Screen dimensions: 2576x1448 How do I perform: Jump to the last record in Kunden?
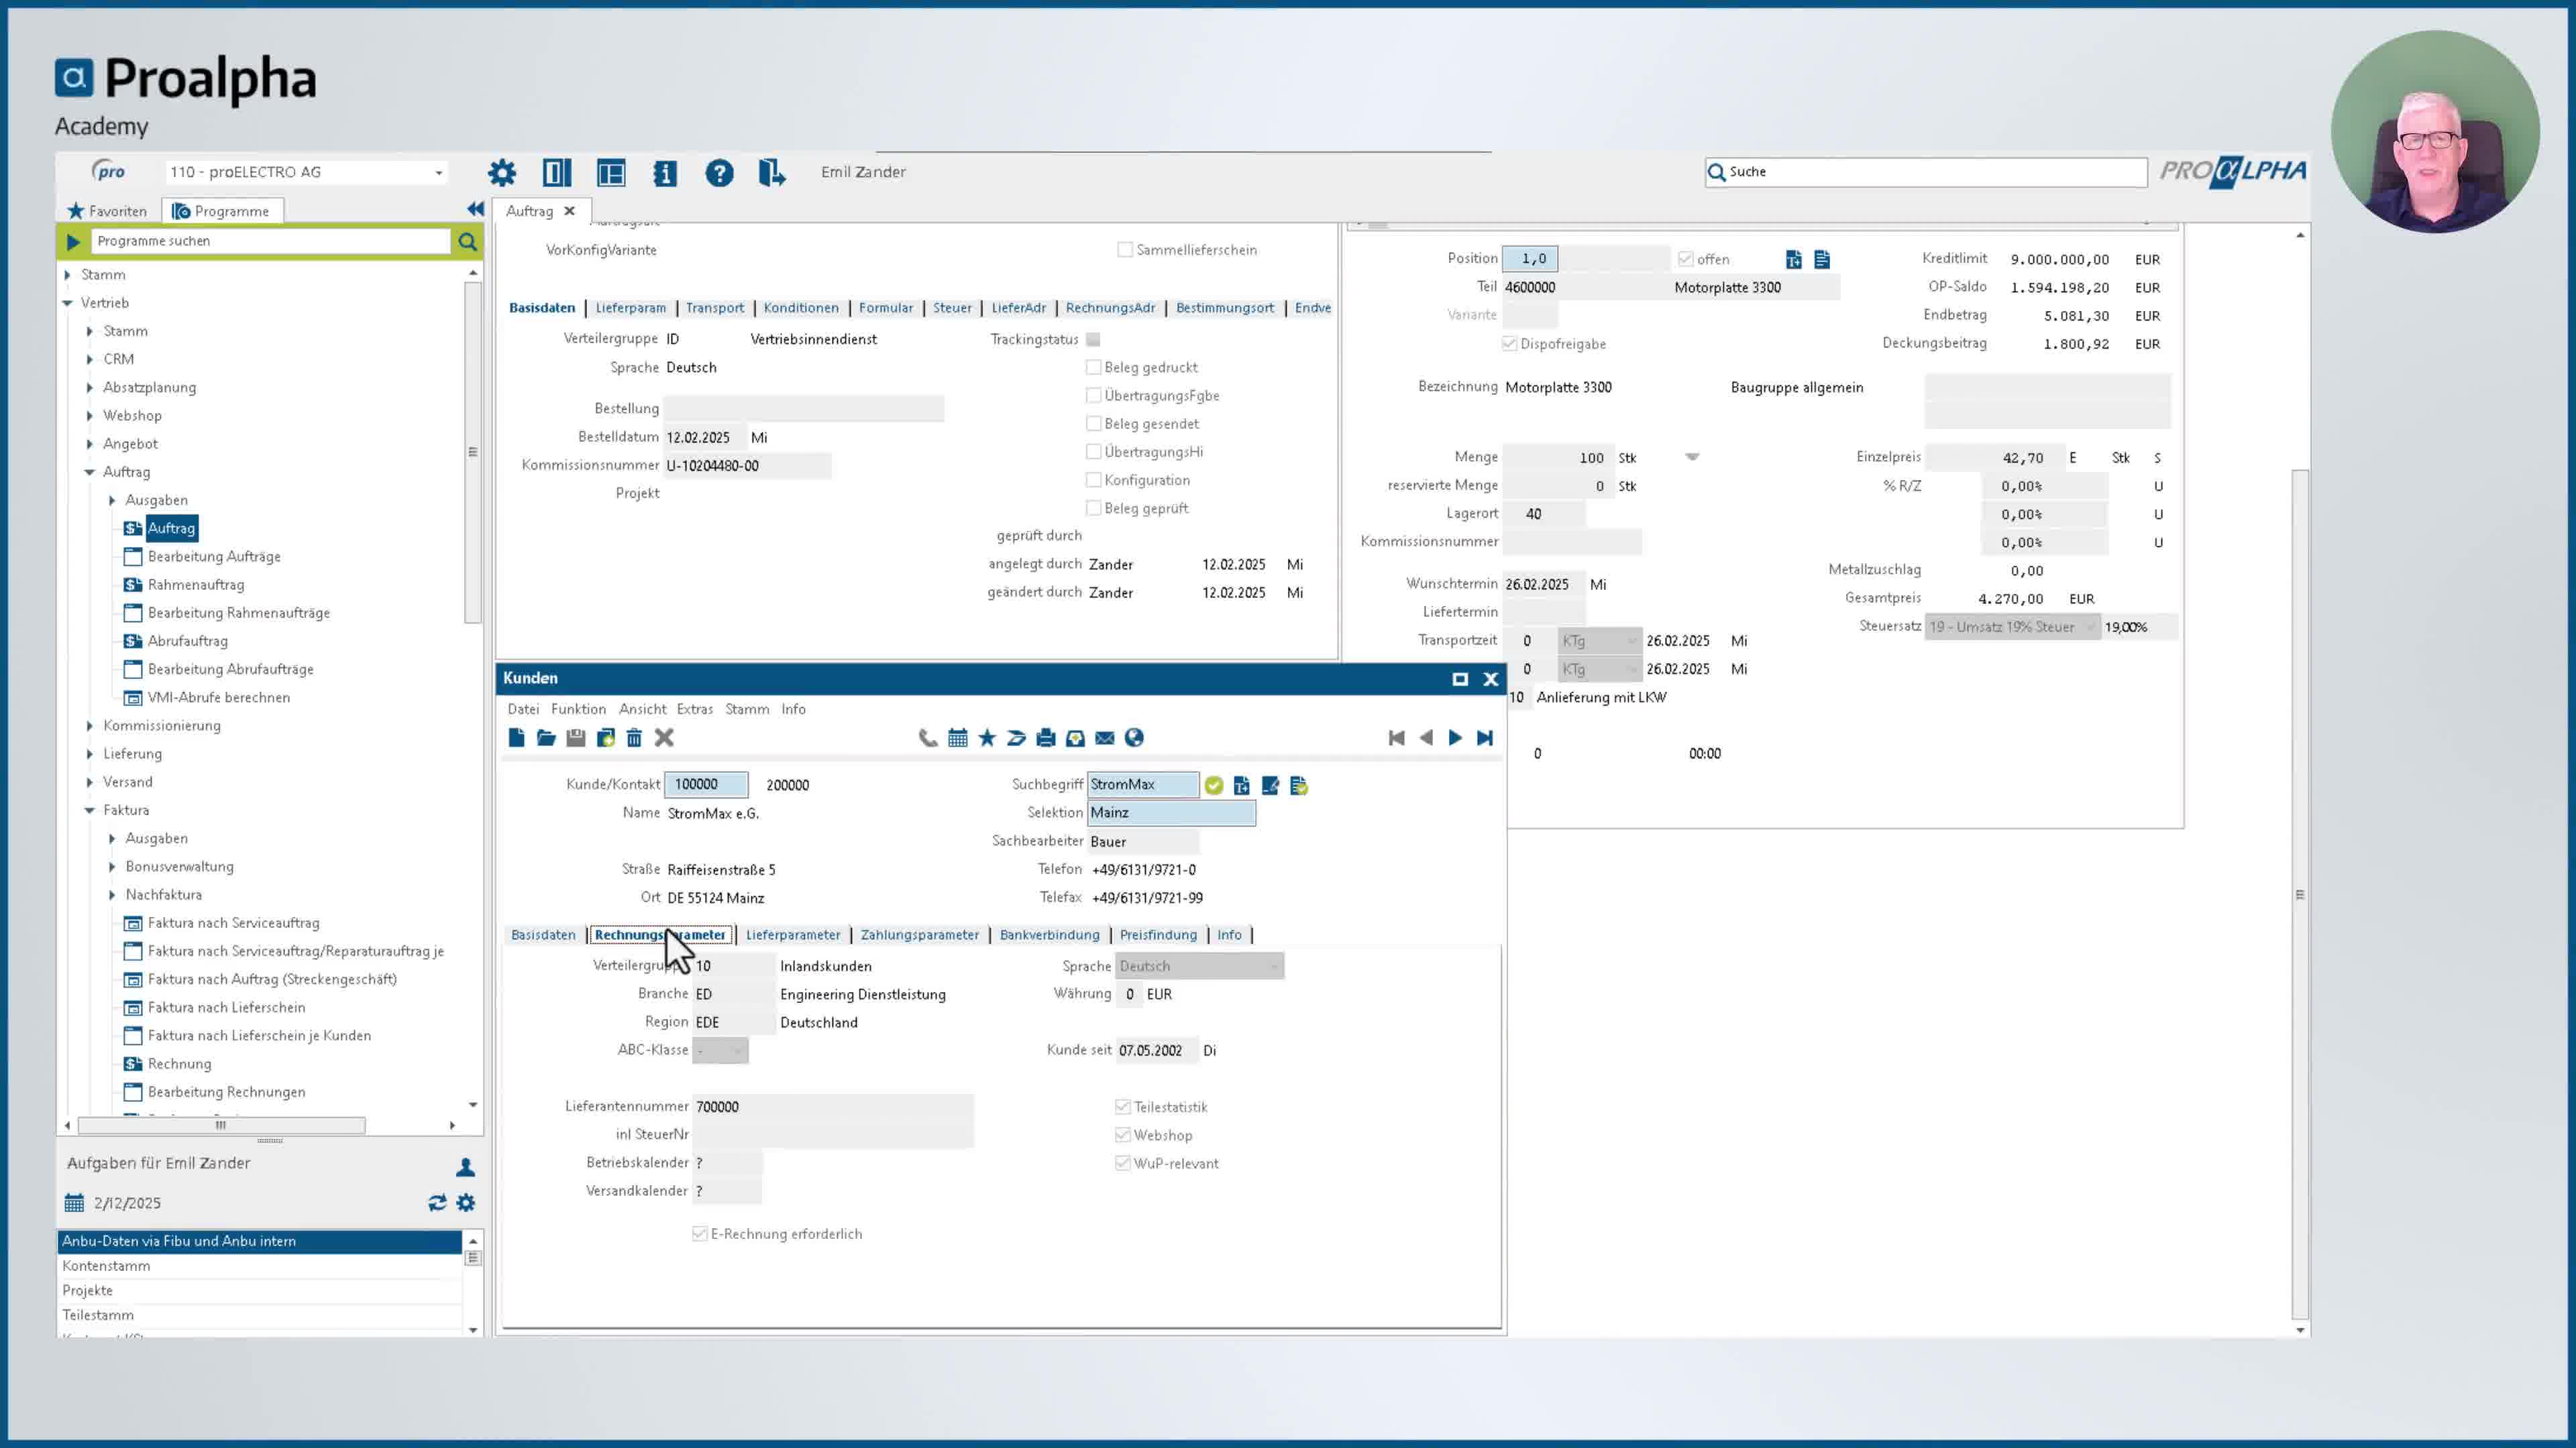pos(1485,737)
